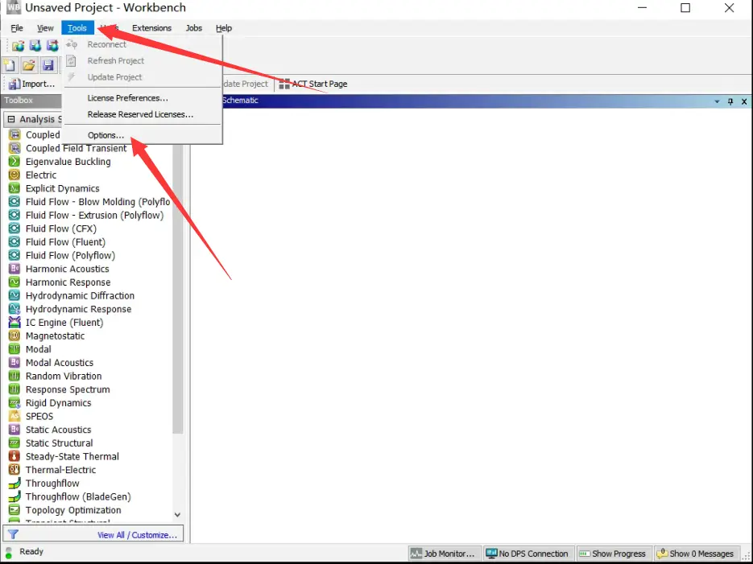Viewport: 753px width, 564px height.
Task: Click the Open folder icon in the toolbar
Action: click(29, 64)
